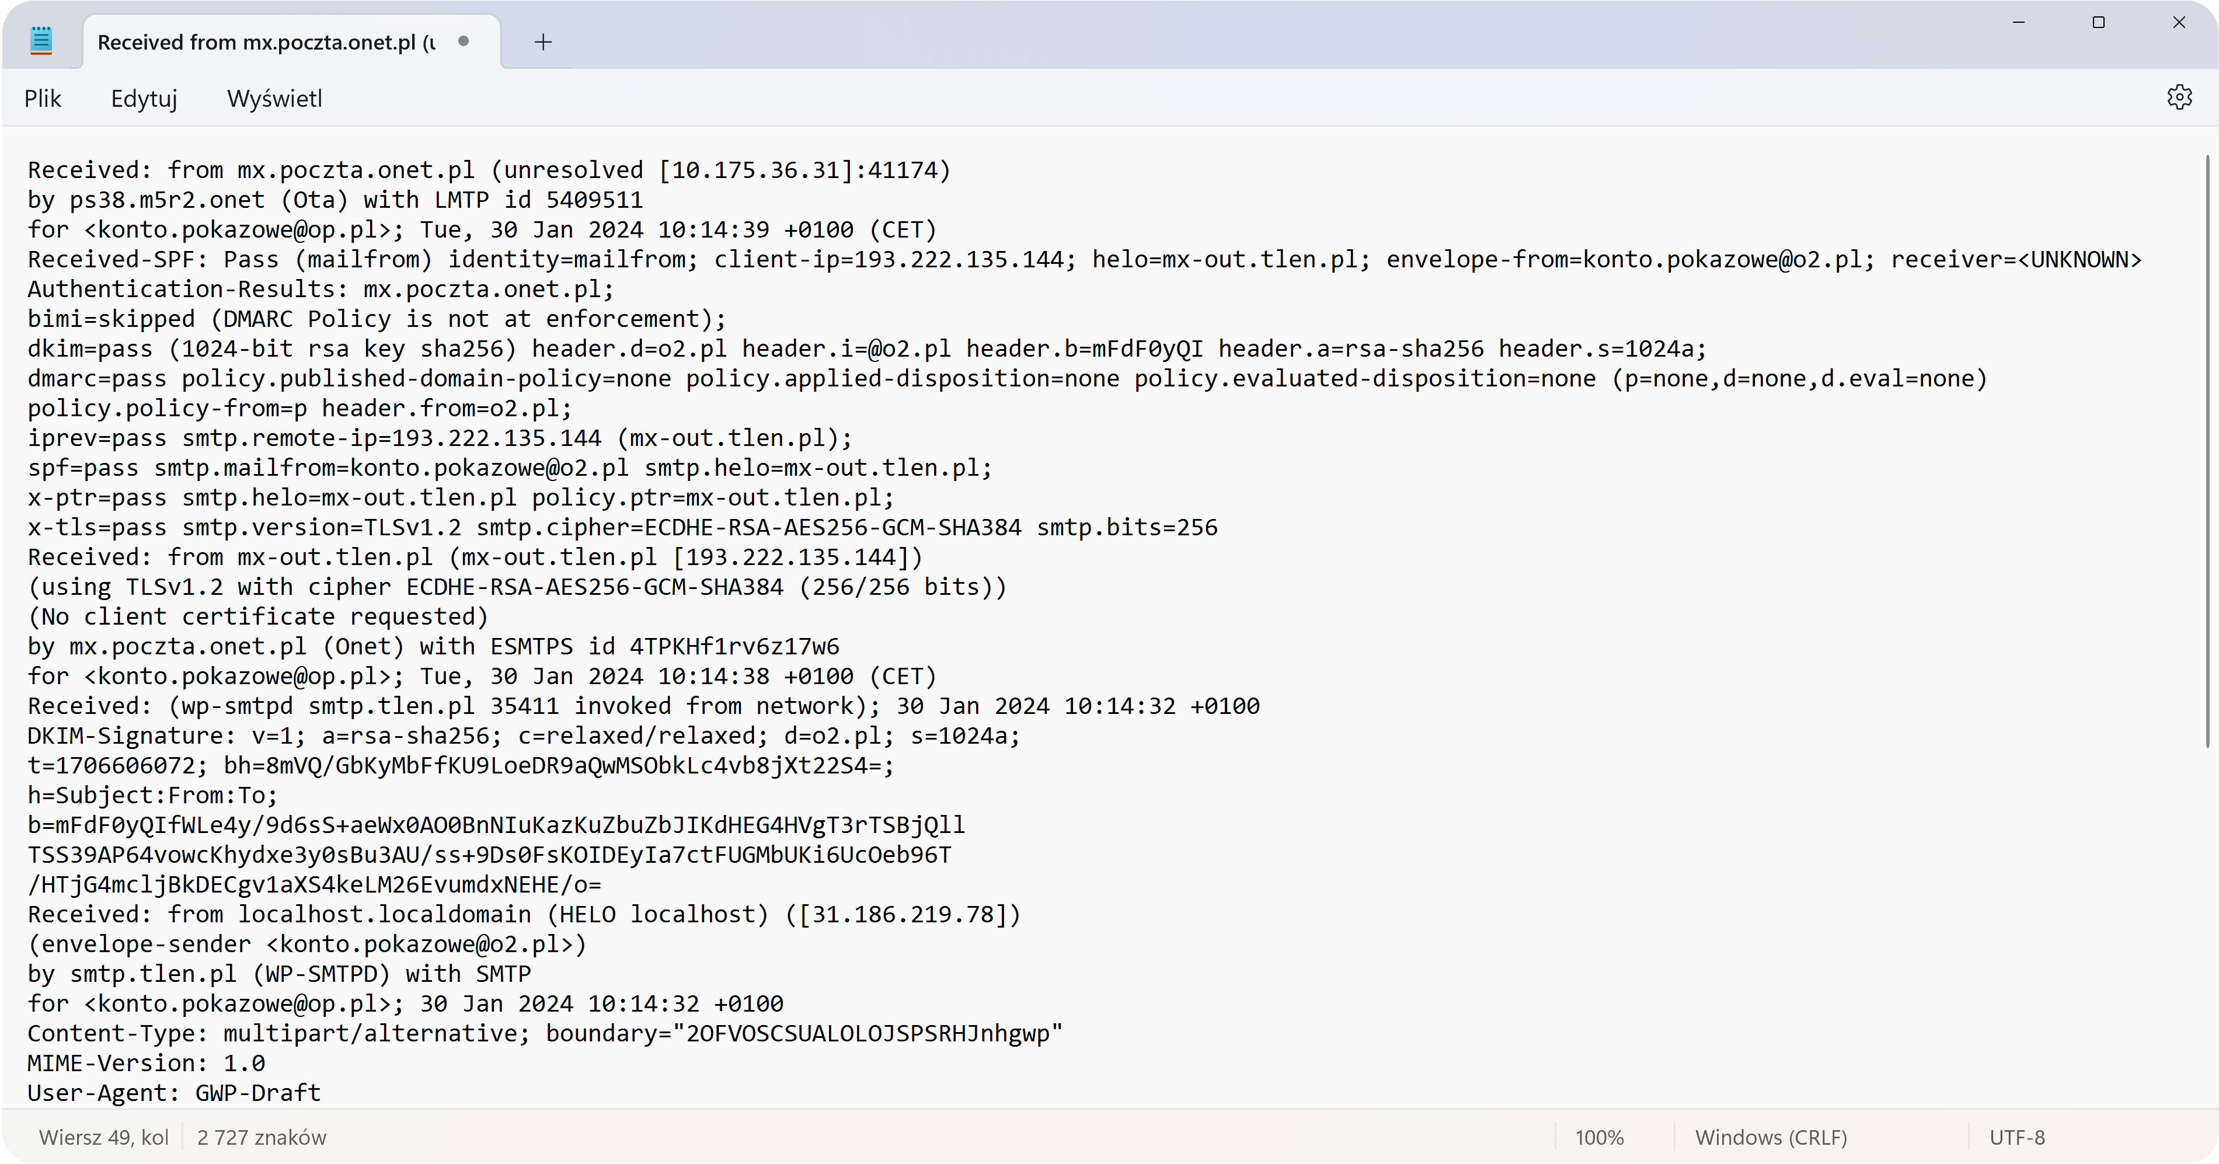Click the 100% zoom level in status bar
Screen dimensions: 2219x1164
point(1600,1137)
